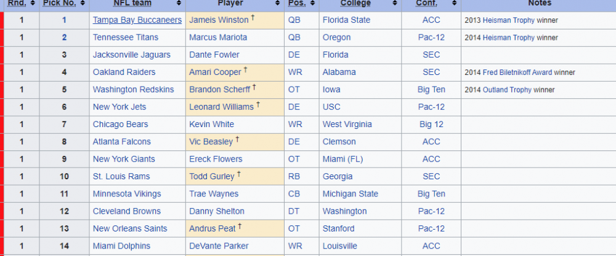616x256 pixels.
Task: Open the West Virginia college link
Action: point(347,125)
